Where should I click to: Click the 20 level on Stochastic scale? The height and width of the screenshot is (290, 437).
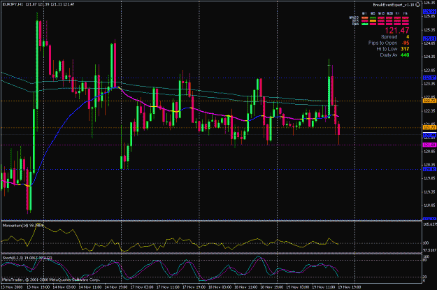coord(425,277)
